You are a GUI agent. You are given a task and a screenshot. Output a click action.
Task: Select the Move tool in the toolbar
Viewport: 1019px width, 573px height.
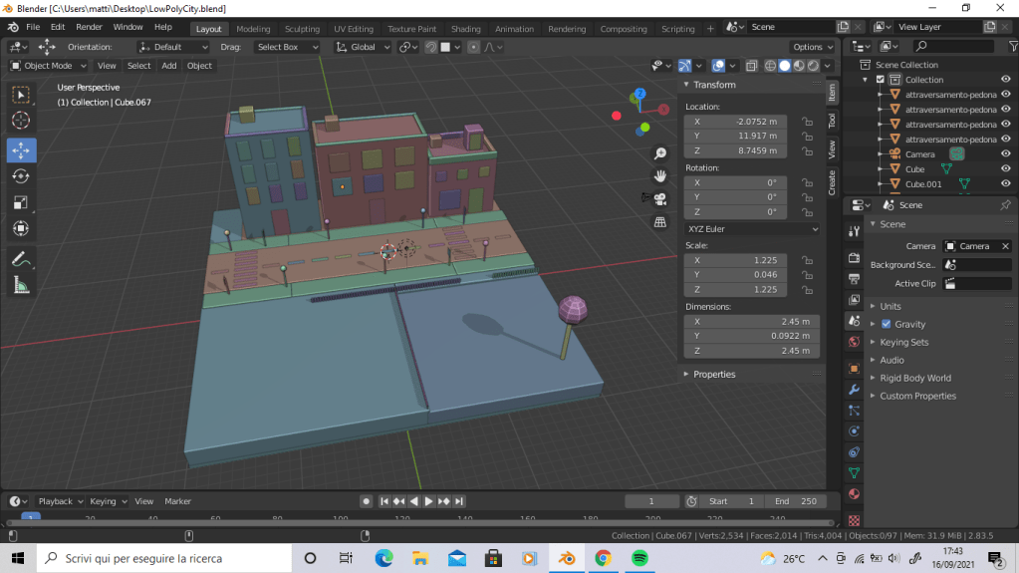(21, 149)
